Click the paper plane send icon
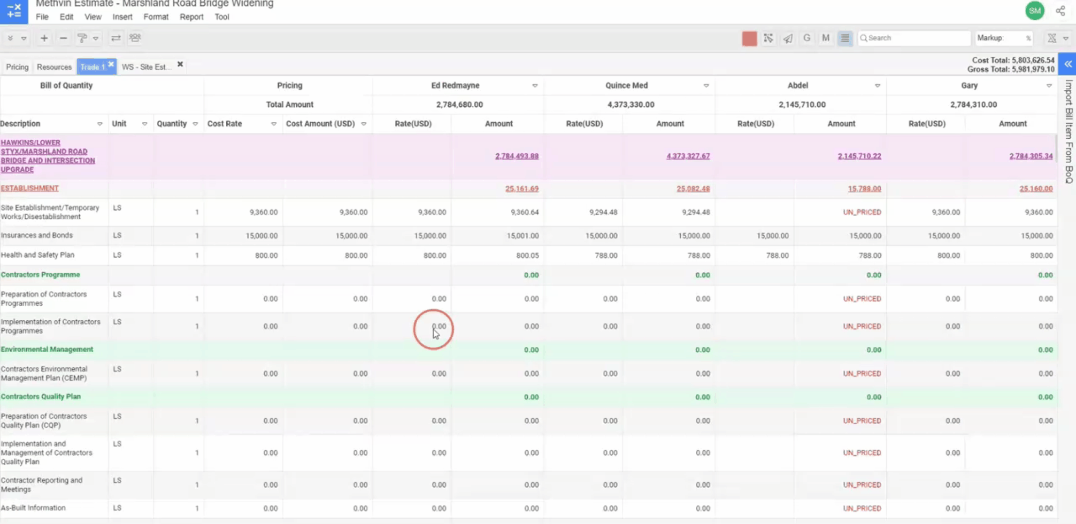Viewport: 1076px width, 524px height. coord(788,38)
